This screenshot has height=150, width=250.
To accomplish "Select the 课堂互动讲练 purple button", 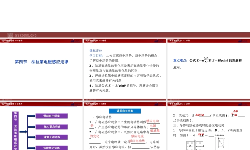I will tap(51, 137).
